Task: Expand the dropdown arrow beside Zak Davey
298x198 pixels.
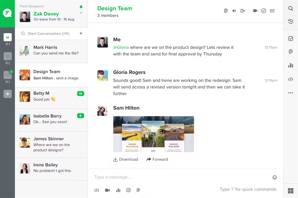Action: (81, 13)
